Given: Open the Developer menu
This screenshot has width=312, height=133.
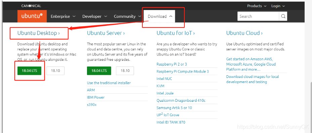Looking at the screenshot, I should click(x=95, y=16).
